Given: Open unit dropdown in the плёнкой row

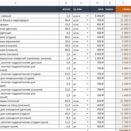Looking at the screenshot, I should click(88, 16).
